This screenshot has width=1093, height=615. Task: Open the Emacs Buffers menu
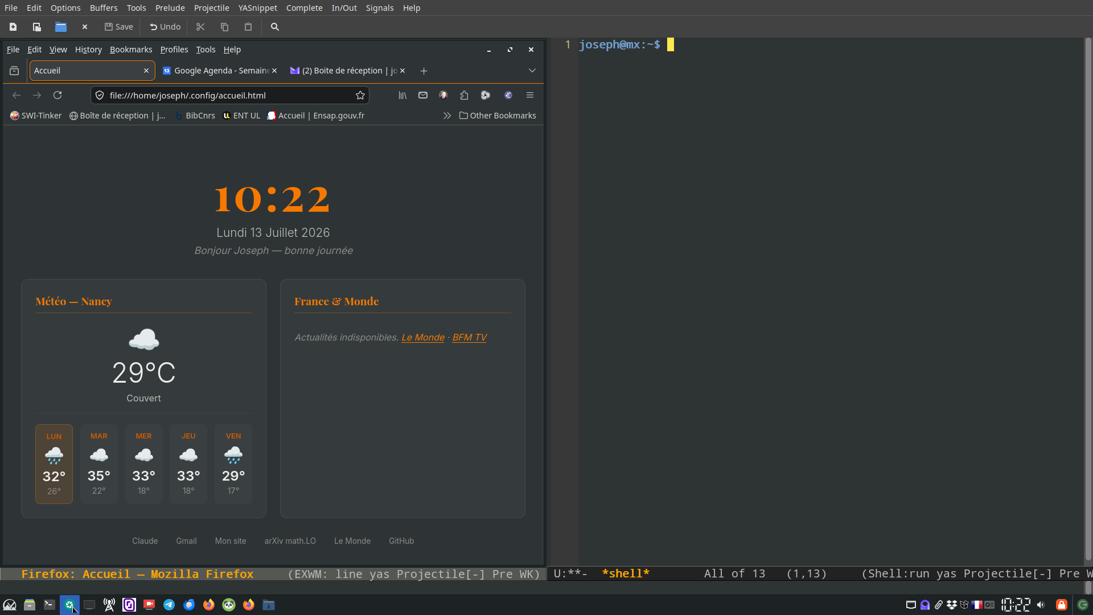point(104,8)
